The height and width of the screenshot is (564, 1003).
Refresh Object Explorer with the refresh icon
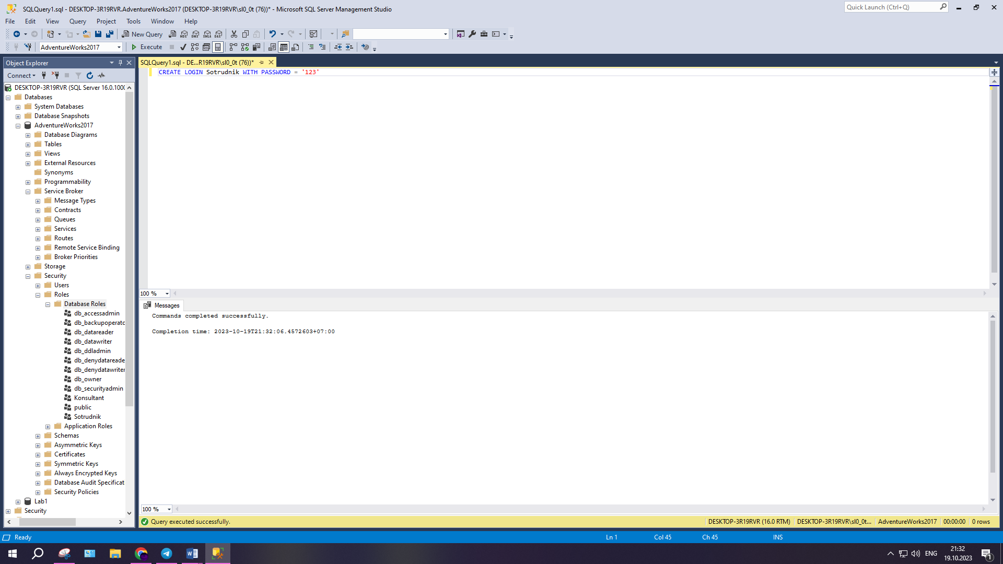[90, 76]
